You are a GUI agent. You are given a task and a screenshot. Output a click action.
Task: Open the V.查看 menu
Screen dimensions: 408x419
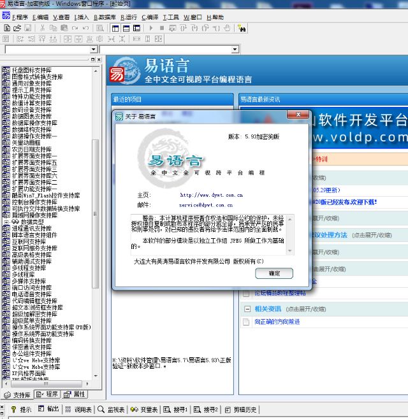point(61,17)
